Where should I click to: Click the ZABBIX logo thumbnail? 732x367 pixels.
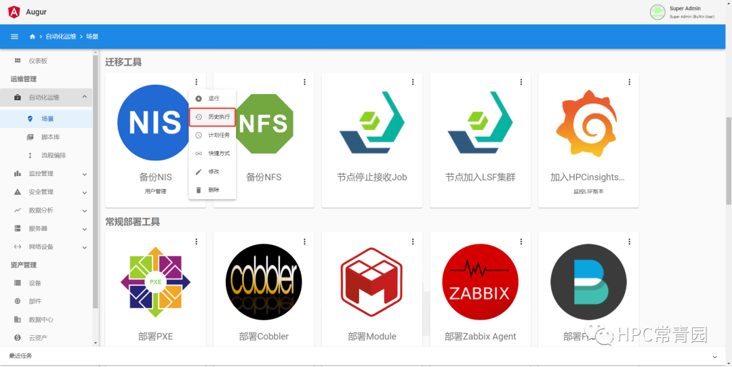coord(481,282)
